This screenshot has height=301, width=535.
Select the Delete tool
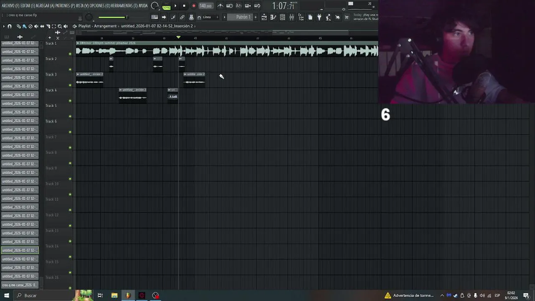(x=30, y=26)
